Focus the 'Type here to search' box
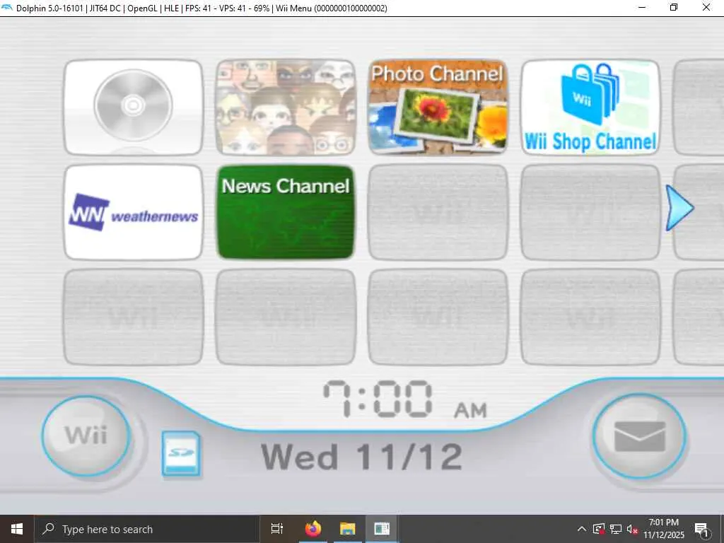This screenshot has width=724, height=543. pos(147,529)
